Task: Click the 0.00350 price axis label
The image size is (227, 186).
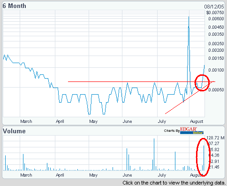Action: 216,34
